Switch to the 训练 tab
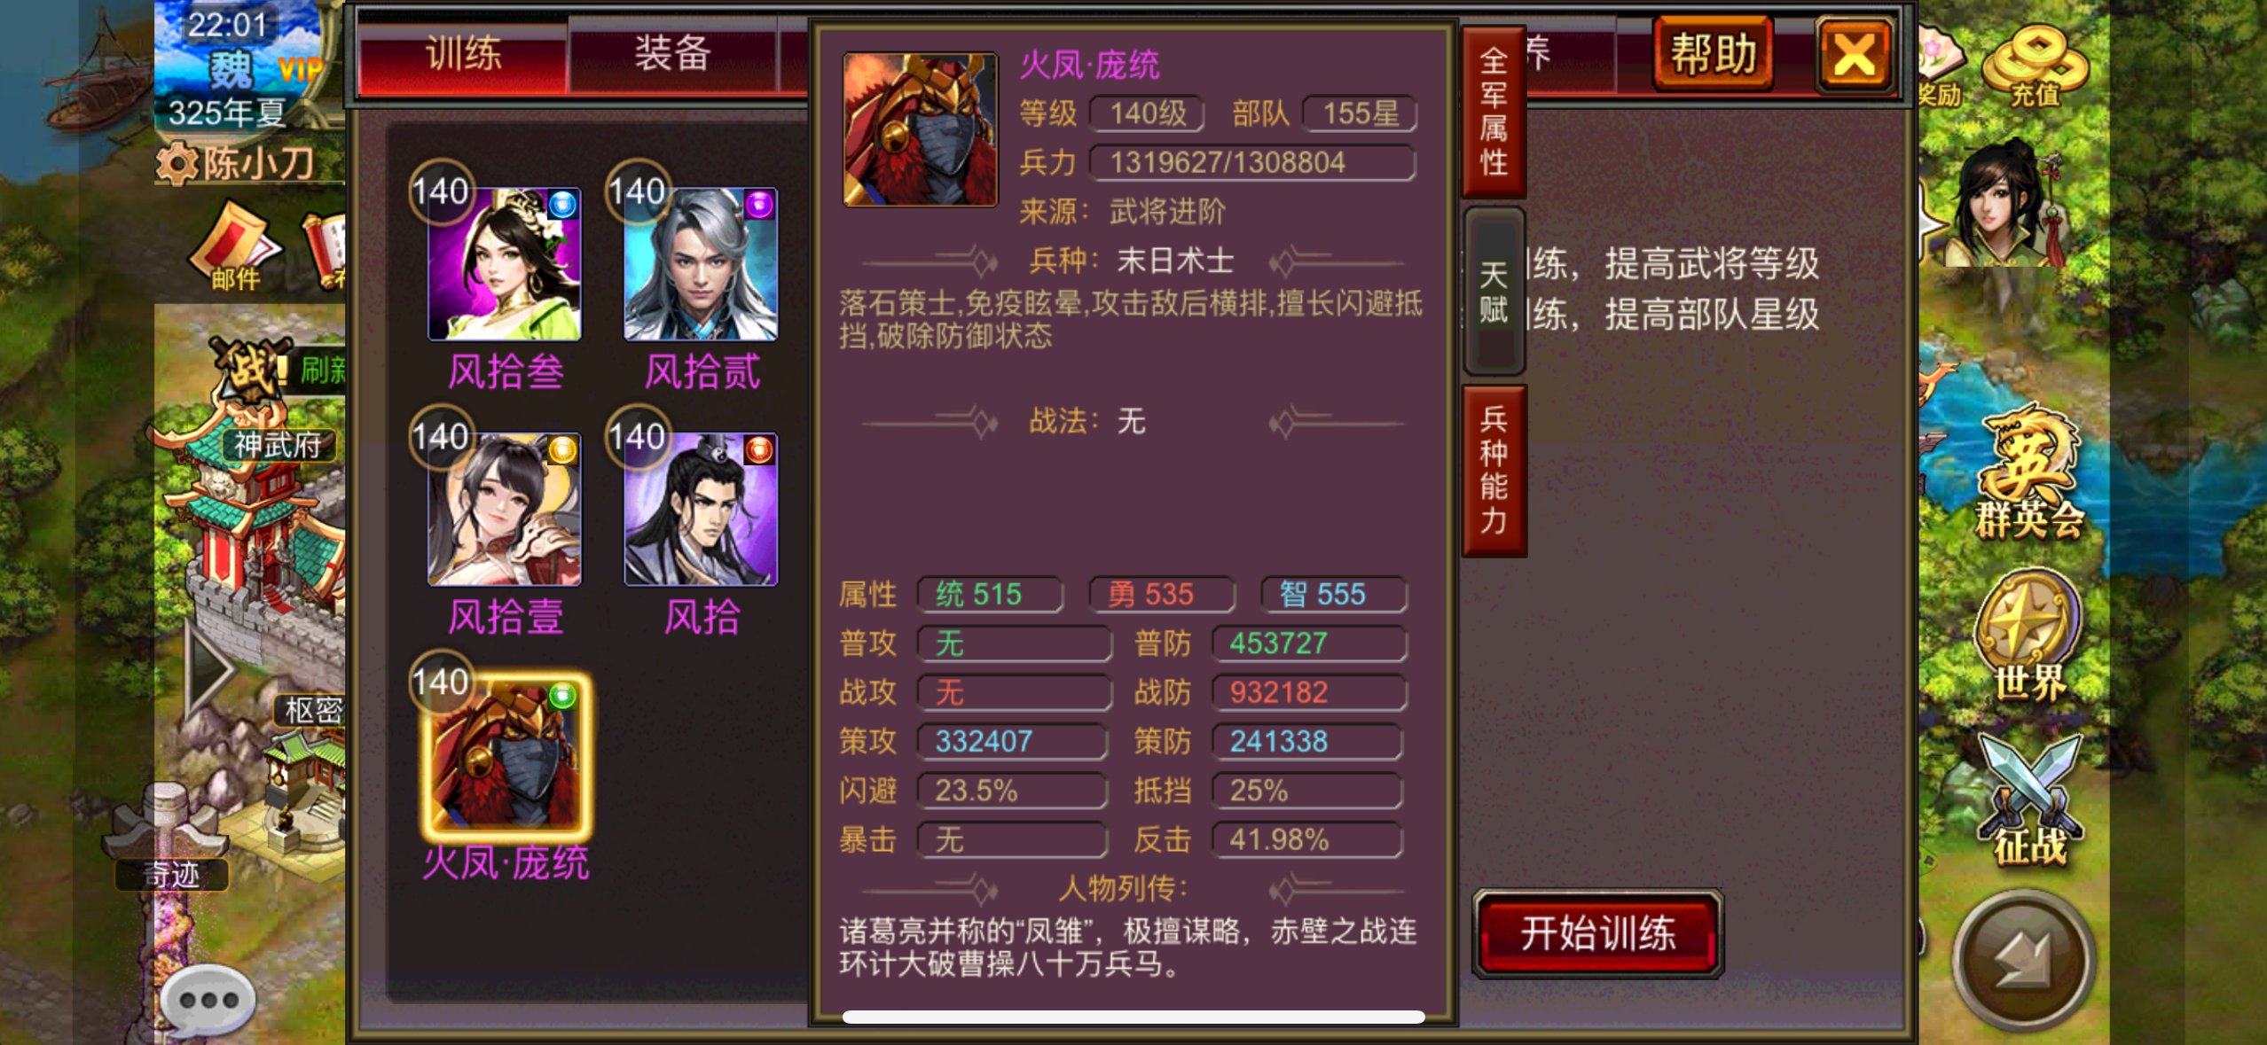Image resolution: width=2267 pixels, height=1045 pixels. [463, 55]
